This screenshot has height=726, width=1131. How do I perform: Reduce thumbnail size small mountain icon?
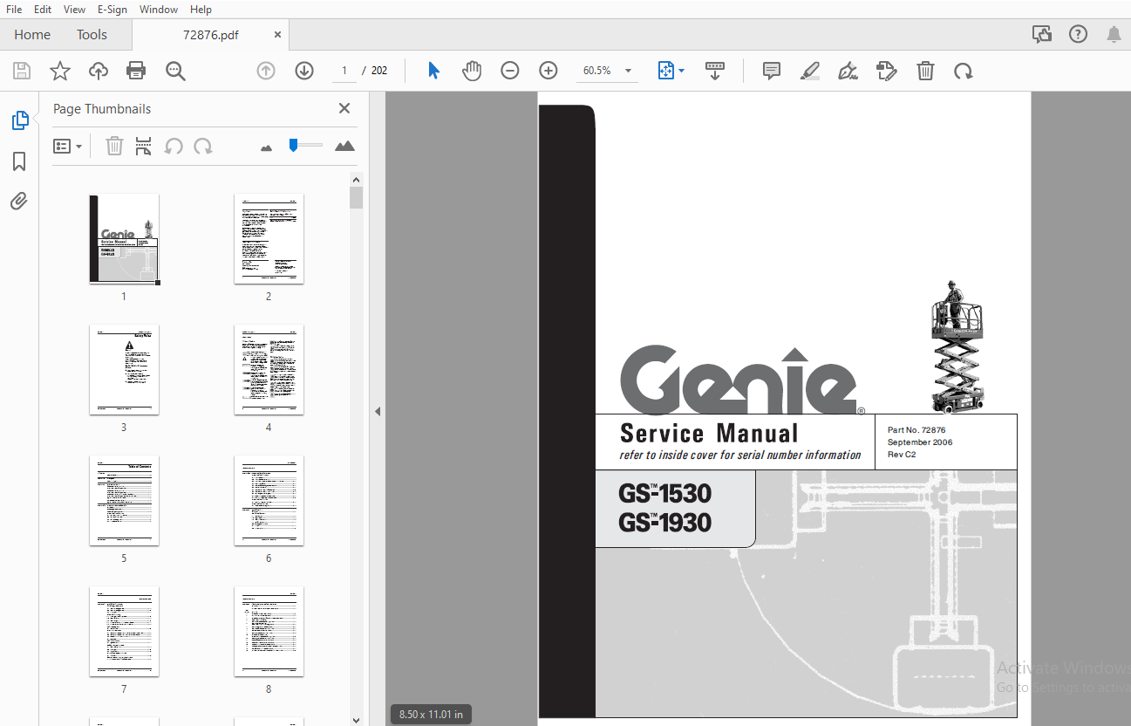[x=267, y=147]
